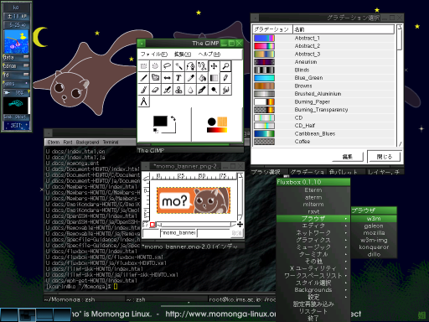This screenshot has width=429, height=322.
Task: Select the Airbrush tool
Action: (167, 90)
